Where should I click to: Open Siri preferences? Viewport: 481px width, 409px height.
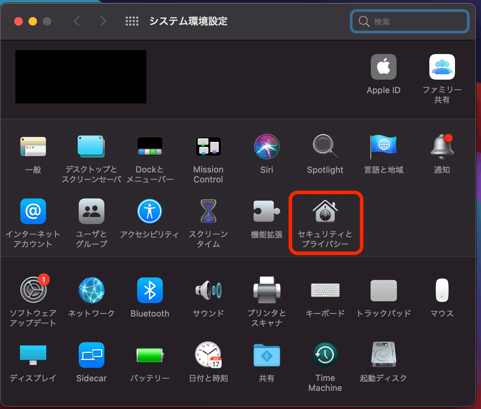coord(267,146)
